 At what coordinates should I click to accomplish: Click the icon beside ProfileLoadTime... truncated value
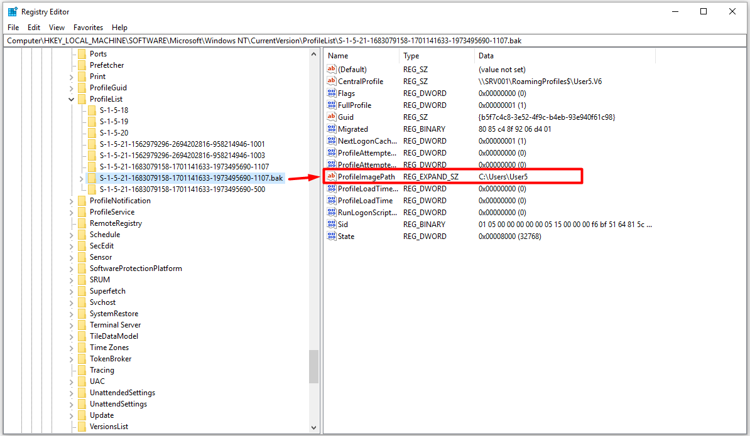click(331, 189)
